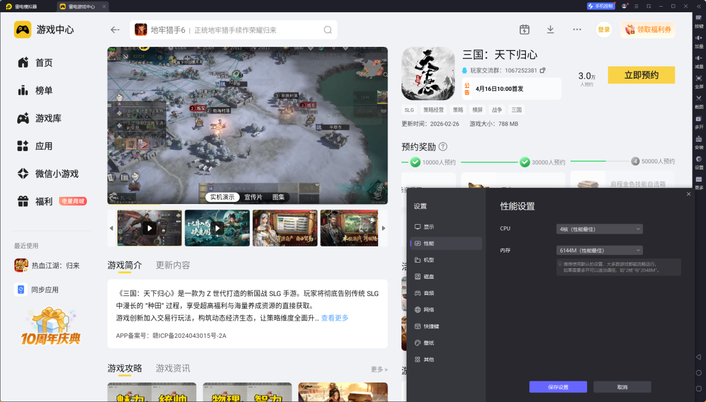Open the download manager arrow icon
The height and width of the screenshot is (402, 706).
pyautogui.click(x=550, y=30)
